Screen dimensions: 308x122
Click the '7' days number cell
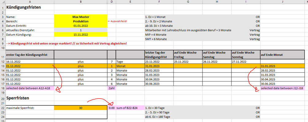(112, 61)
